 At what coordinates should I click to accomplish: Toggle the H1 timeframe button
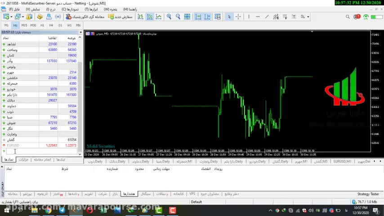pyautogui.click(x=42, y=25)
